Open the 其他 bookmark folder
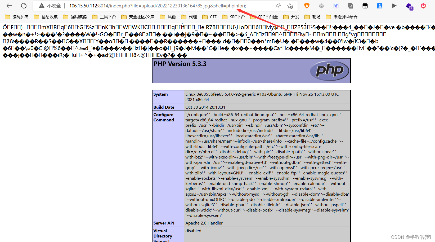The width and height of the screenshot is (435, 242). 168,17
